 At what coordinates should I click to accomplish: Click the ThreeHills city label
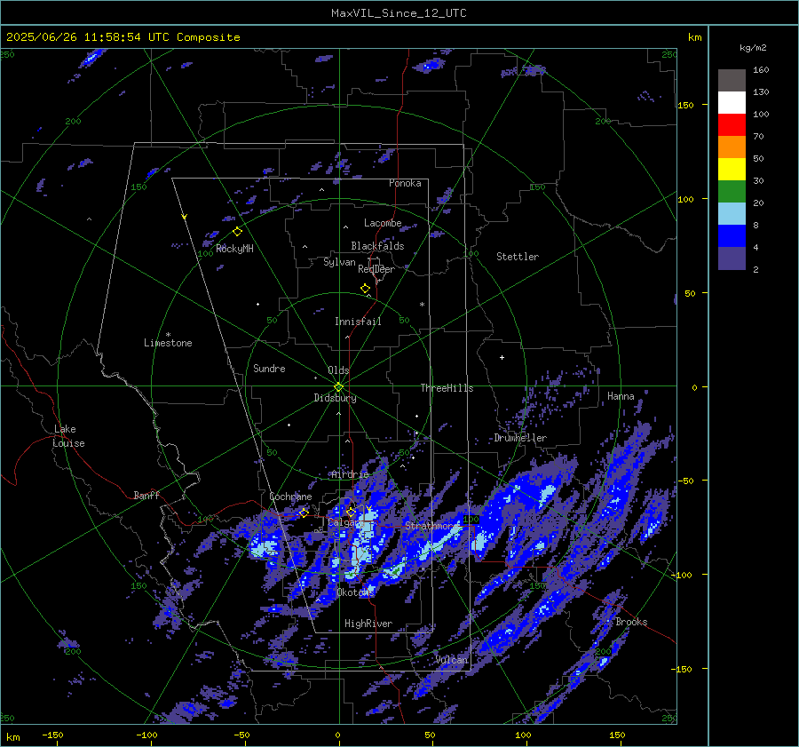[x=447, y=388]
